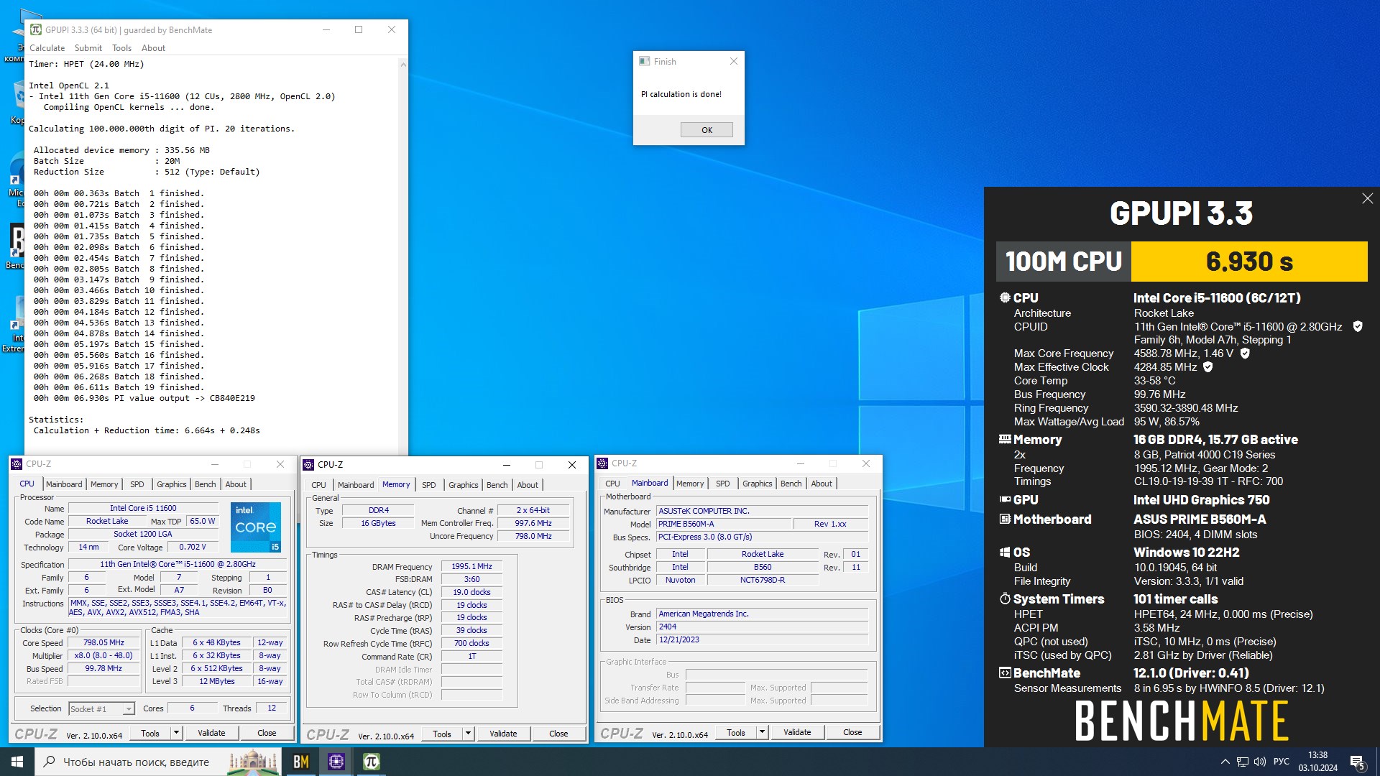Click the GPUPI window title icon
The image size is (1380, 776).
[36, 30]
